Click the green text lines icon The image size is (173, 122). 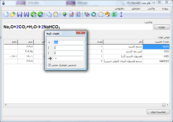(114, 14)
